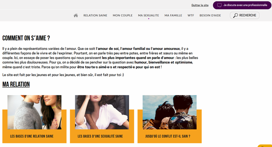Click the chat bubble icon

coord(219,5)
